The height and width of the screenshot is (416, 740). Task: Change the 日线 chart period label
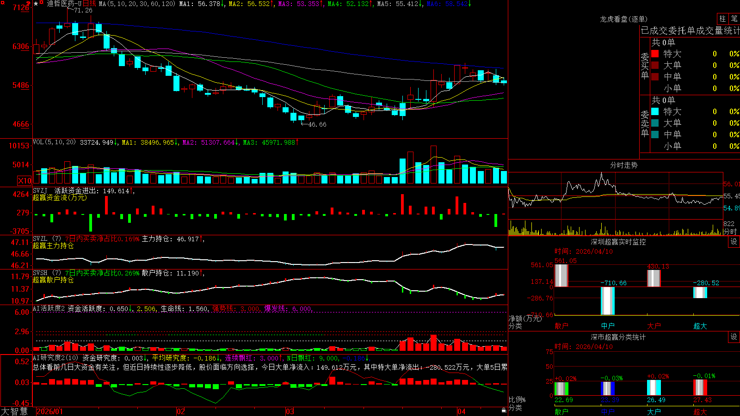pos(89,4)
